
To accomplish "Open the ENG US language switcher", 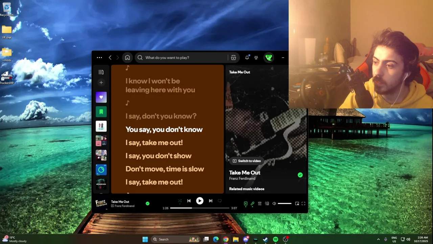I will click(394, 239).
